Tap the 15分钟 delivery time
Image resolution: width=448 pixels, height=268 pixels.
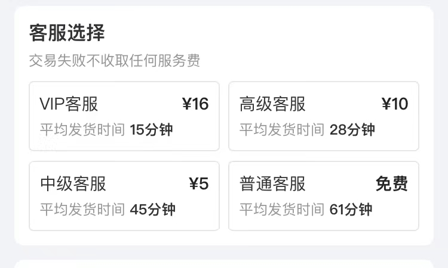151,129
